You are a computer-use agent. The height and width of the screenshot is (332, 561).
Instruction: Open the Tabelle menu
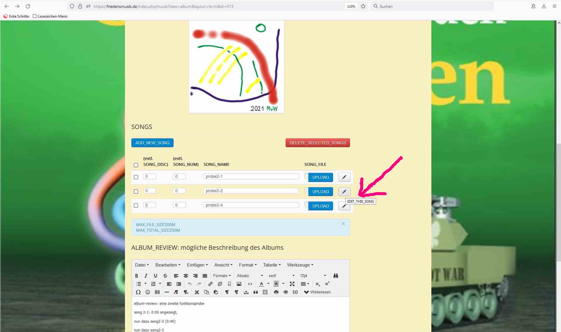point(272,265)
